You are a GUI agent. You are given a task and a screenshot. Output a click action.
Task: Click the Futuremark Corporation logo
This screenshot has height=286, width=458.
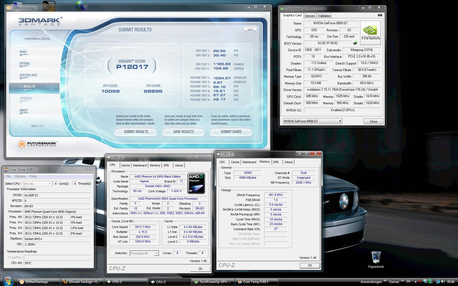pos(37,144)
